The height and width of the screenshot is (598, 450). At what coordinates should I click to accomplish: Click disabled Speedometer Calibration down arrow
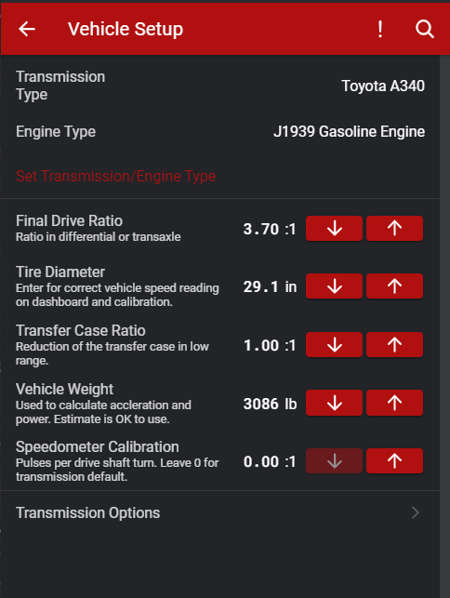(334, 461)
